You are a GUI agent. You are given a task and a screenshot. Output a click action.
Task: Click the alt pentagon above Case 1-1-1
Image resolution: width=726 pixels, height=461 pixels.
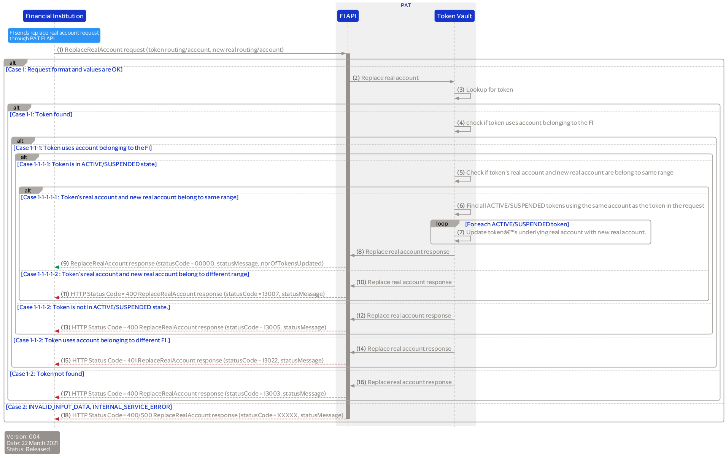21,140
